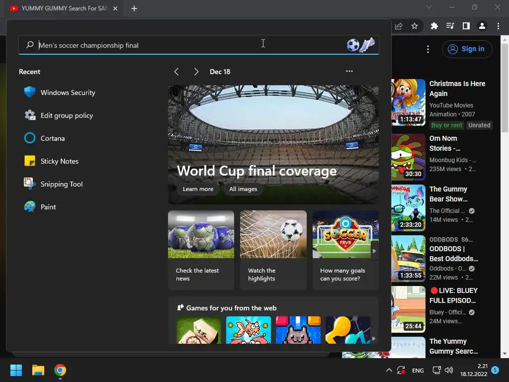Open The Yummy Gummy Search video title

click(x=453, y=346)
